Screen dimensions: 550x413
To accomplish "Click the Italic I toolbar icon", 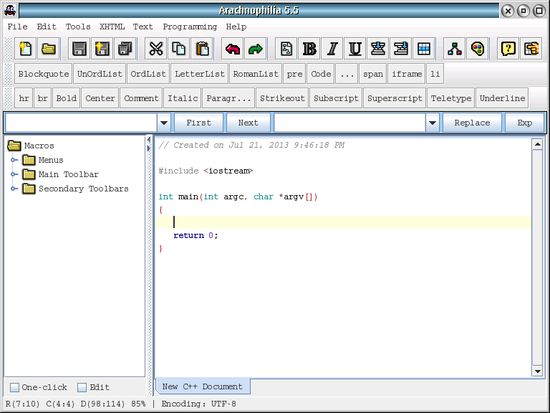I will coord(332,49).
